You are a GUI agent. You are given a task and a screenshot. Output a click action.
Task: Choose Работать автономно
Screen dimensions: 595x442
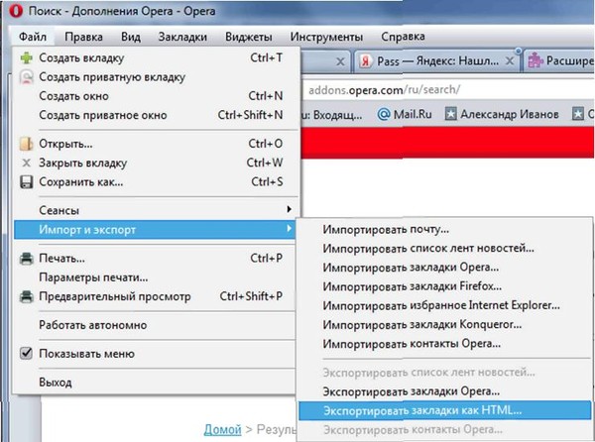click(x=156, y=325)
